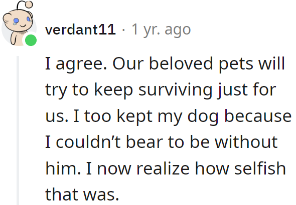Collapse the comment via the vertical thread line
Image resolution: width=296 pixels, height=205 pixels.
tap(18, 130)
